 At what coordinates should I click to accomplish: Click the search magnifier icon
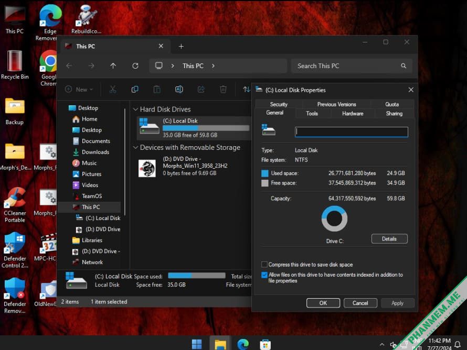404,65
